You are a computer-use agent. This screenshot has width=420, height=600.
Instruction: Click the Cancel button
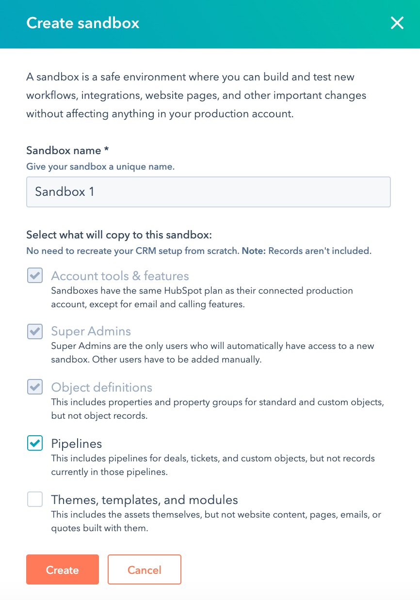tap(144, 569)
